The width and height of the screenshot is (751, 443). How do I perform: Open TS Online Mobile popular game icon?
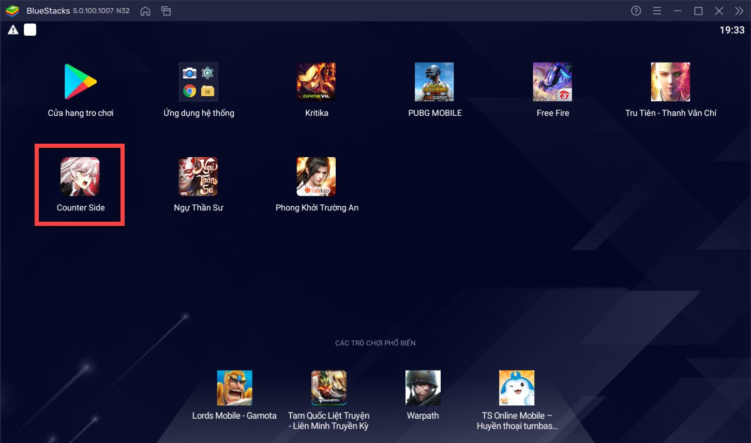(x=517, y=388)
